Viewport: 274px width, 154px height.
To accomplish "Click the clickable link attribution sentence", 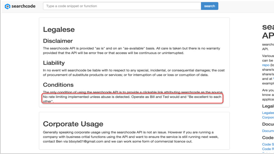I will pyautogui.click(x=133, y=92).
